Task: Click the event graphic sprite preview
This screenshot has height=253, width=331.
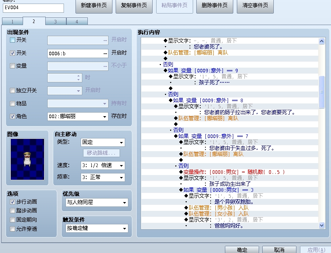Action: pyautogui.click(x=27, y=159)
